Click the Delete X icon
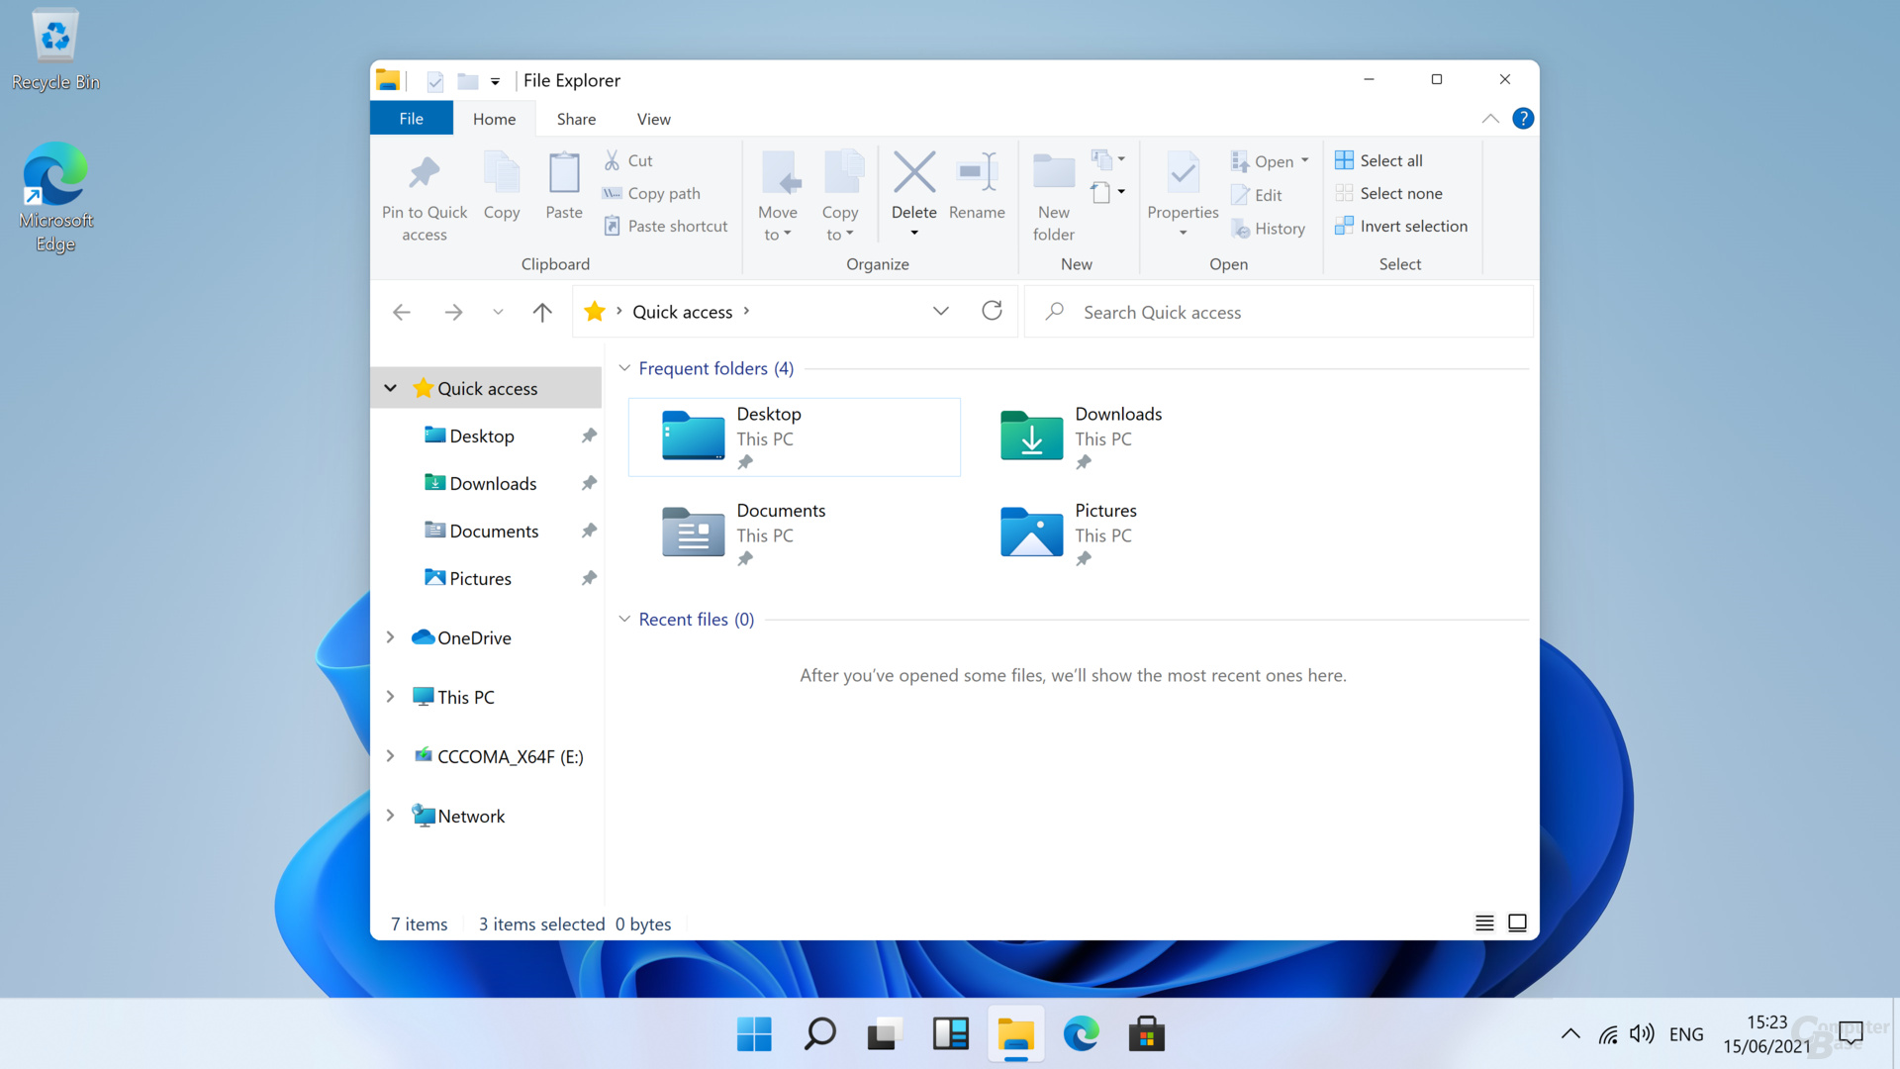 pos(913,172)
